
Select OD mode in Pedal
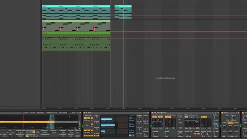pyautogui.click(x=225, y=123)
